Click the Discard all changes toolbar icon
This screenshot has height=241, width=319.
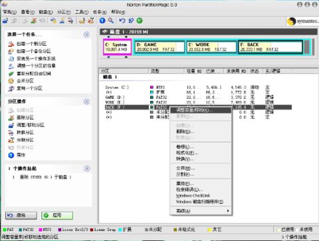tap(131, 21)
